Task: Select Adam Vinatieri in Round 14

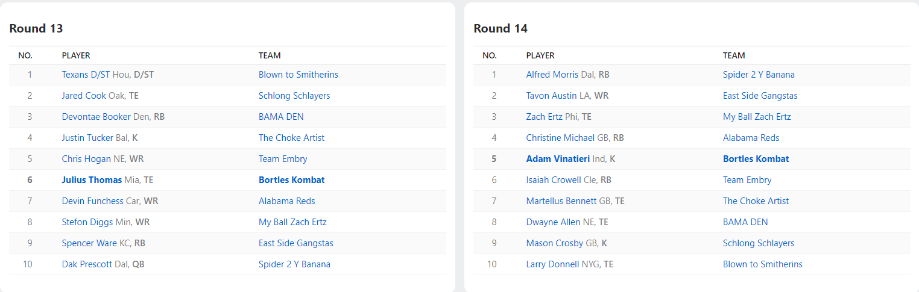Action: click(560, 159)
